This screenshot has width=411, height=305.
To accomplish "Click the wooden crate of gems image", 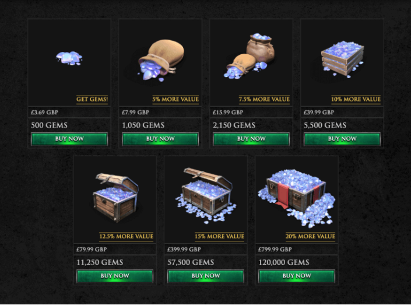I will tap(342, 59).
